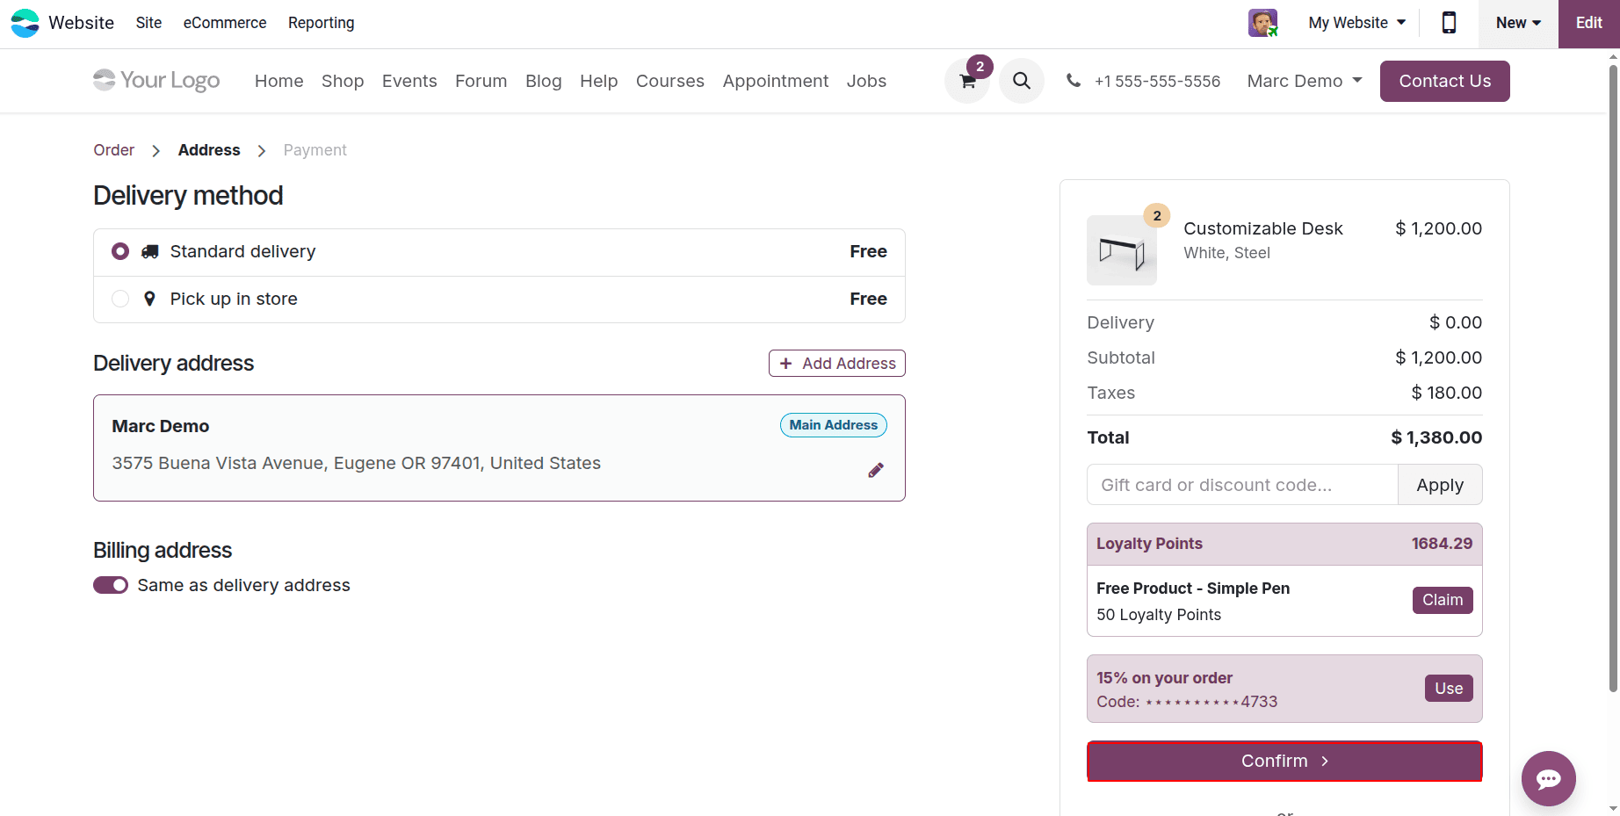Open the Reporting menu
1620x816 pixels.
(322, 23)
